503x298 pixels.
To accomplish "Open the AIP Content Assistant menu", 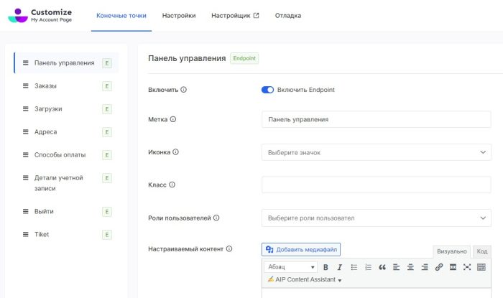I will coord(305,279).
